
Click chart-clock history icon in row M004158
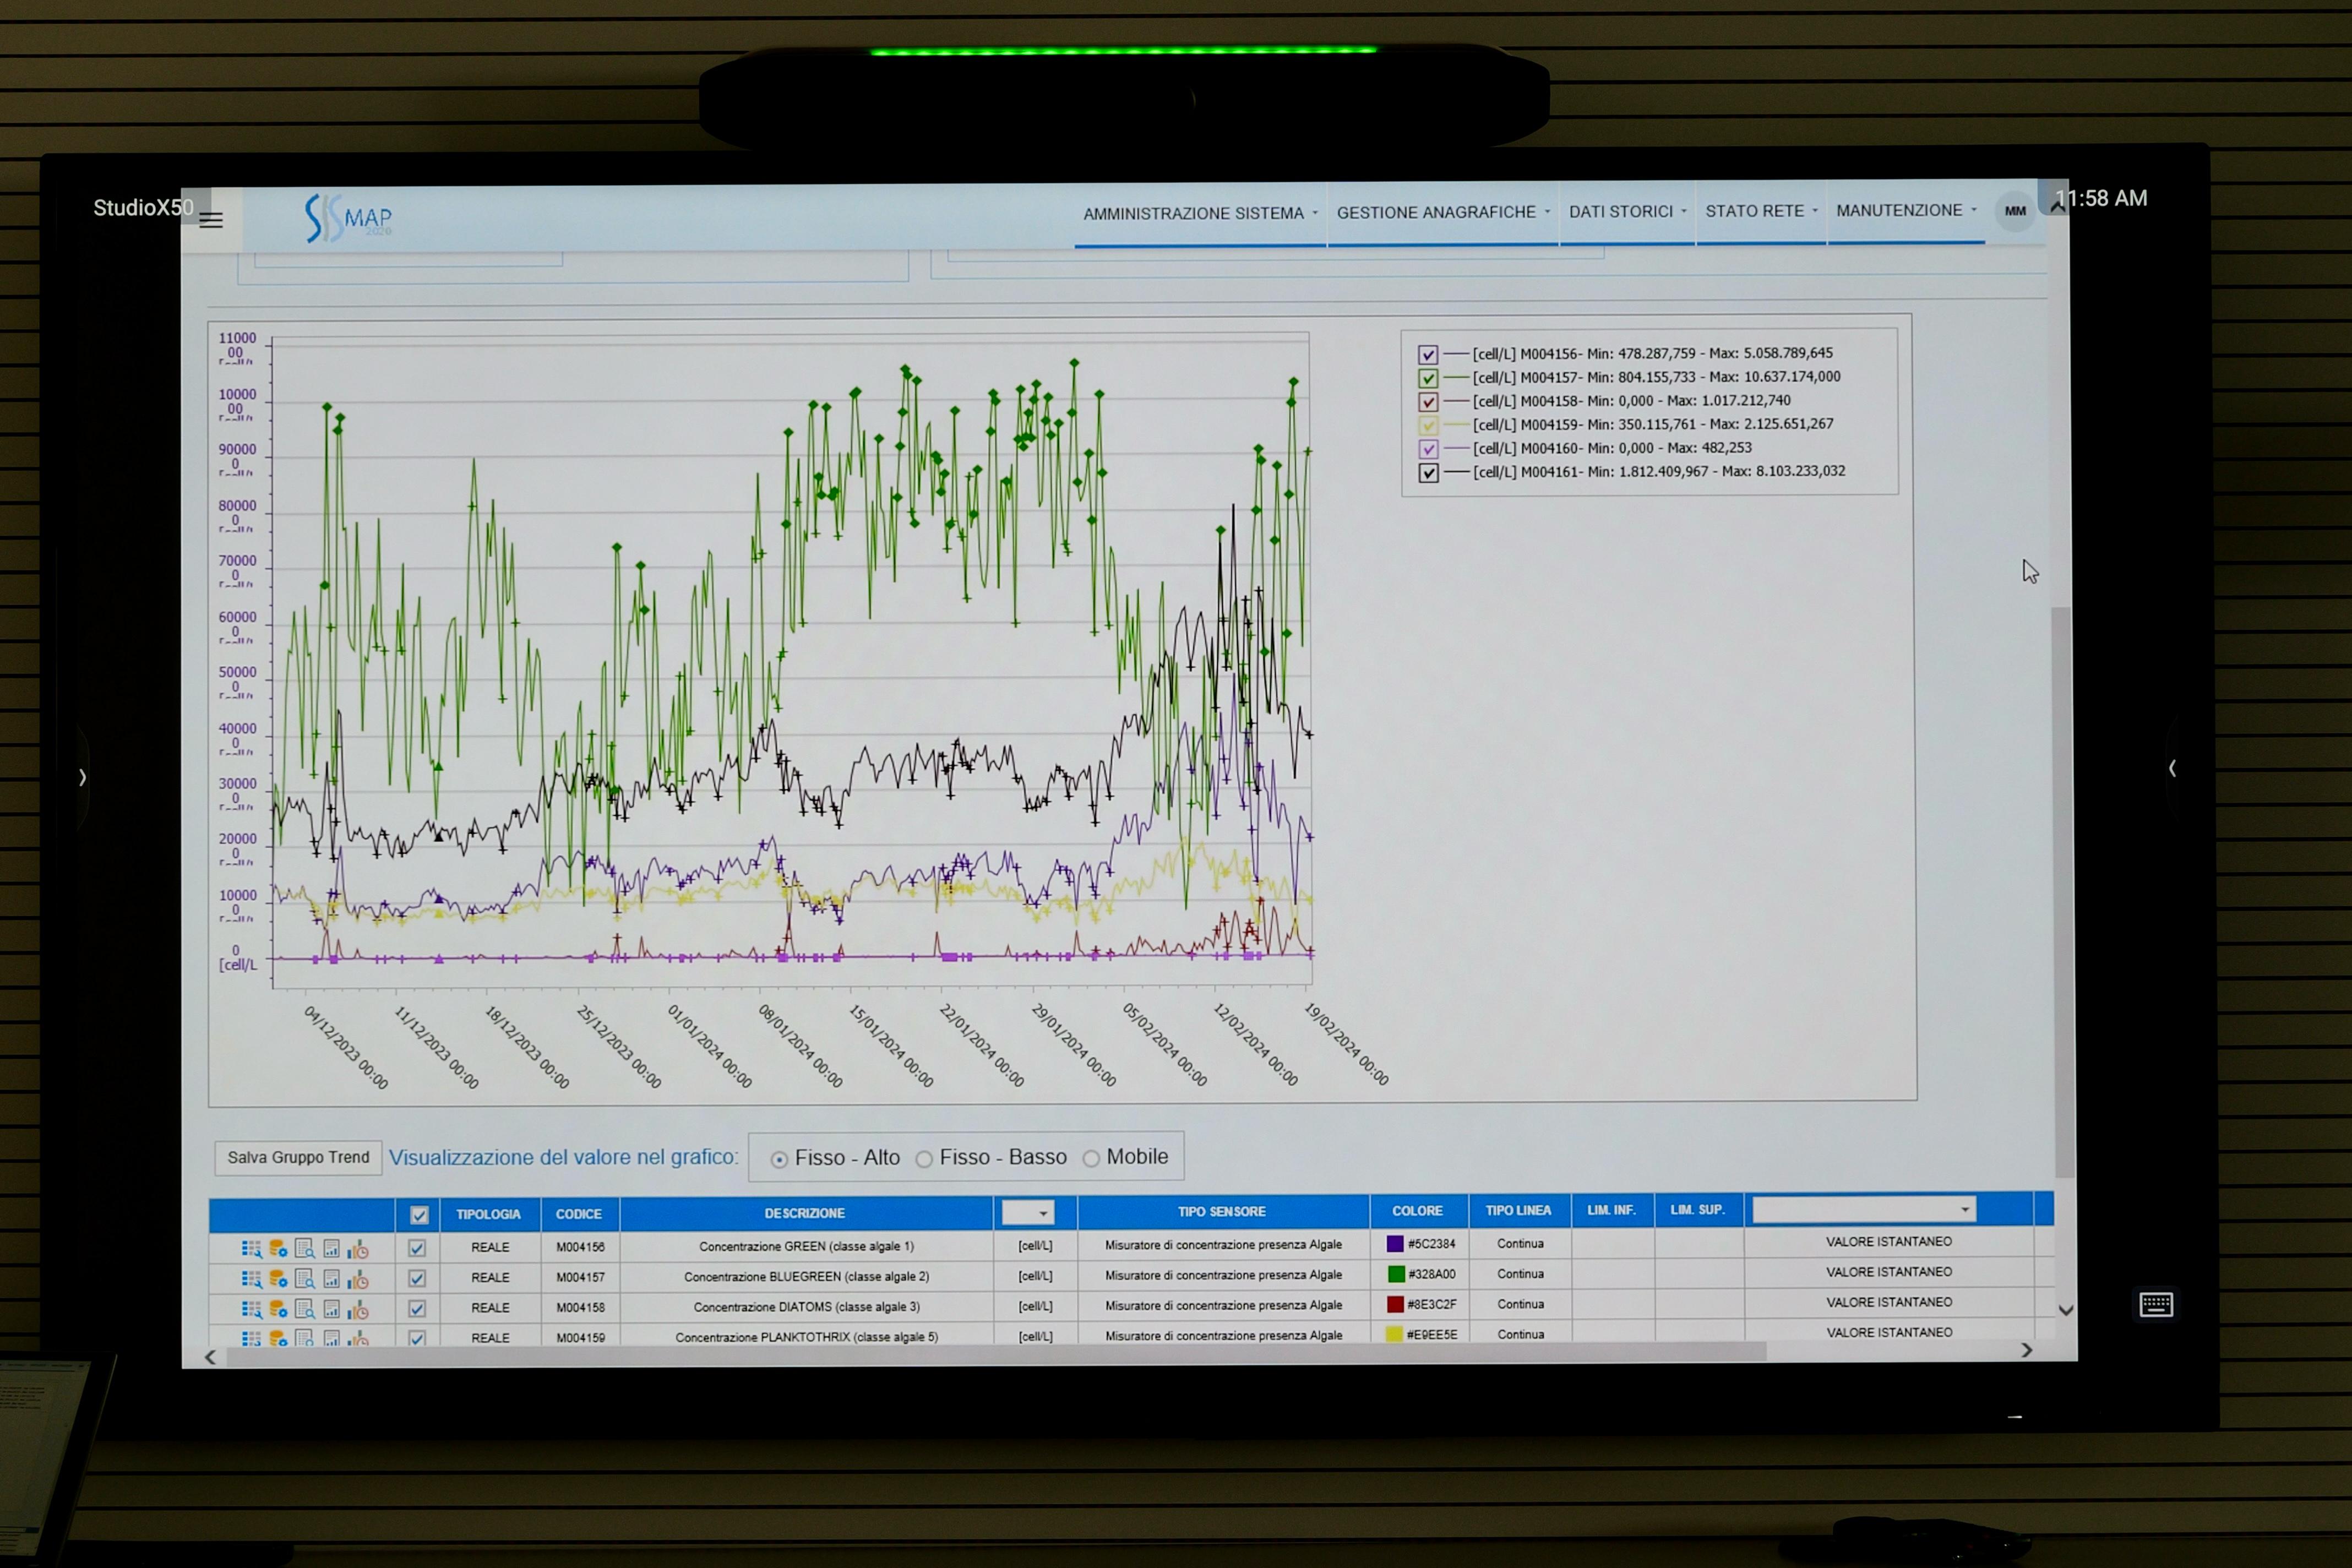point(358,1309)
